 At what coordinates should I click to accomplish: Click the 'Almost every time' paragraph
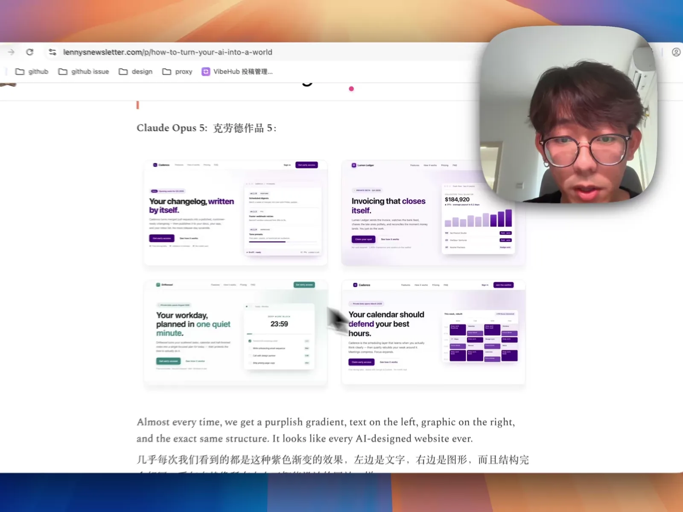pyautogui.click(x=326, y=430)
